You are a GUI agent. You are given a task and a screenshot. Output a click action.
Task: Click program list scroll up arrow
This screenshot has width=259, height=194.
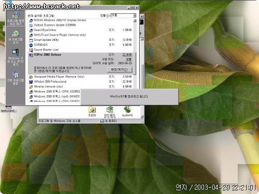tap(135, 21)
